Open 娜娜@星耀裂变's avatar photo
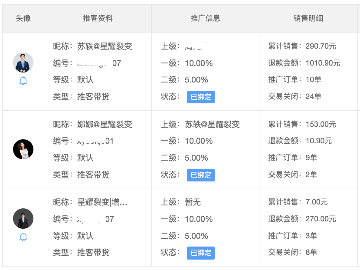Screen dimensions: 360x270 [x=23, y=149]
